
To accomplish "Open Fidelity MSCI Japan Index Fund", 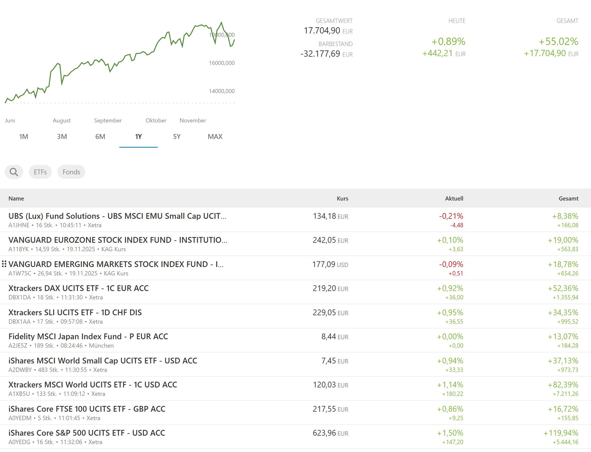I will click(x=88, y=337).
